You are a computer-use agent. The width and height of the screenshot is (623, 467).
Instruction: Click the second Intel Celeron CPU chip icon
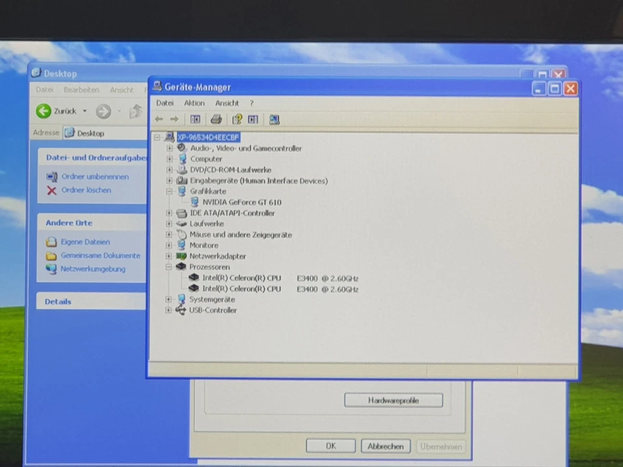(x=193, y=288)
